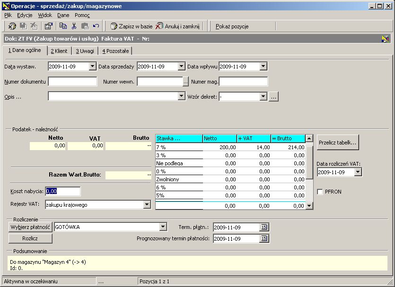
Task: Open the properties form toolbar icon
Action: (x=48, y=26)
